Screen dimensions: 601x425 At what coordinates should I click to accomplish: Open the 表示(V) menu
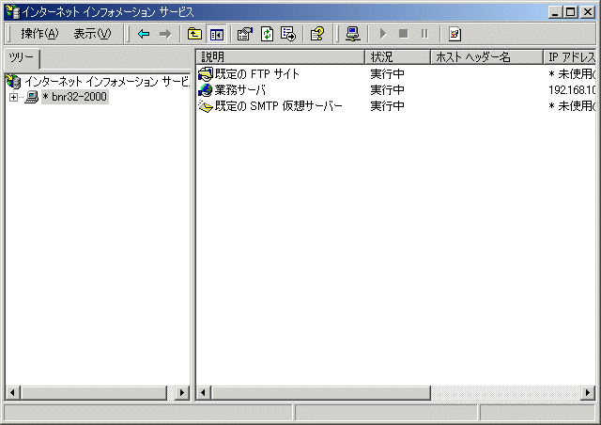point(92,34)
